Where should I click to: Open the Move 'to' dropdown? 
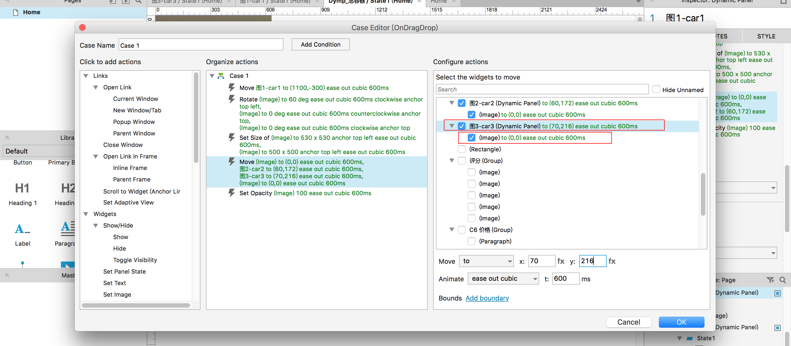point(486,261)
